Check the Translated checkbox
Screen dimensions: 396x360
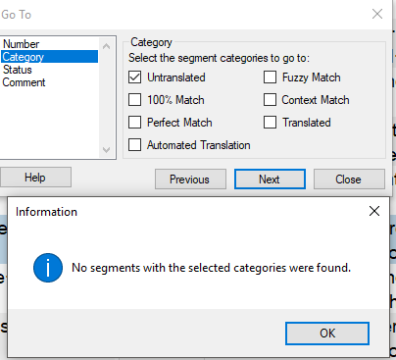tap(270, 123)
